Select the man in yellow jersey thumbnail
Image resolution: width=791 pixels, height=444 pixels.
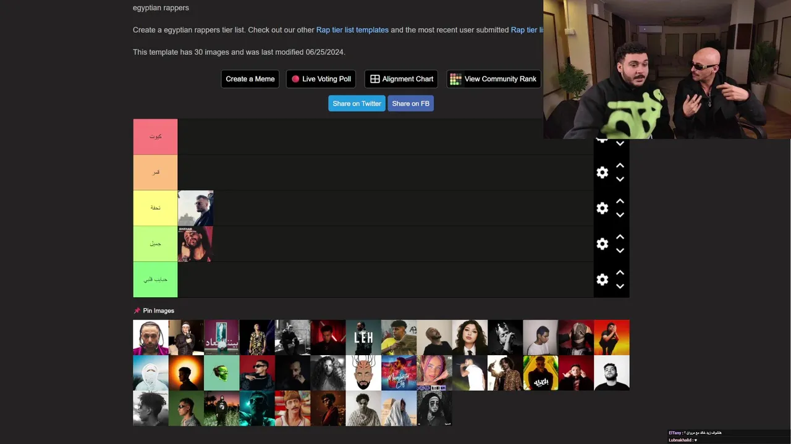click(x=399, y=337)
